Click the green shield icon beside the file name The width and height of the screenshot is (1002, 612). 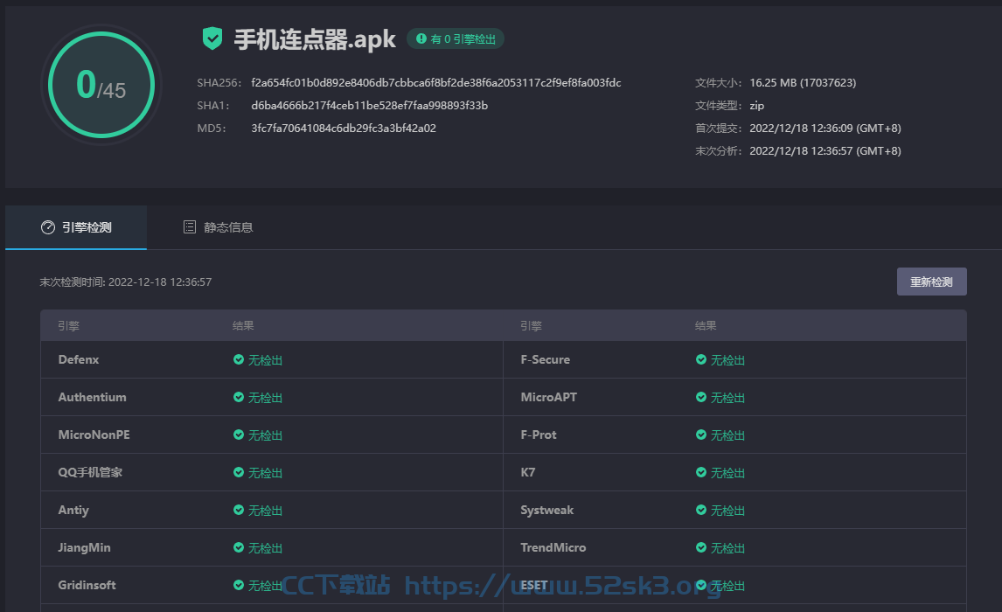coord(212,38)
